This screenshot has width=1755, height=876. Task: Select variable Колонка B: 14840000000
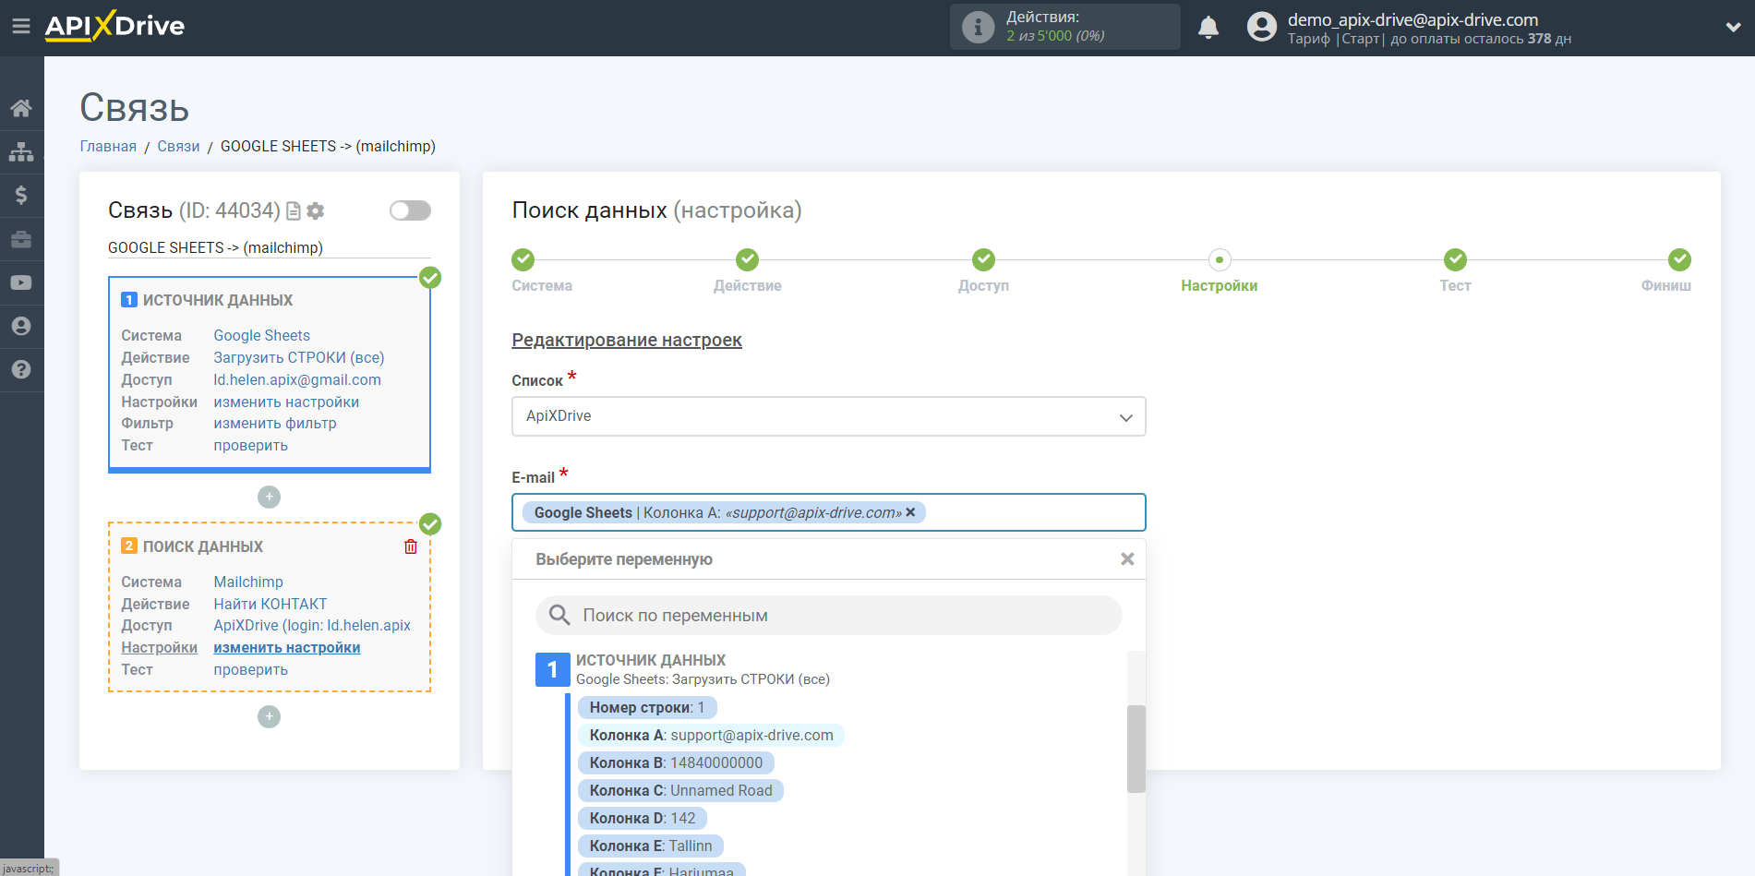[676, 762]
